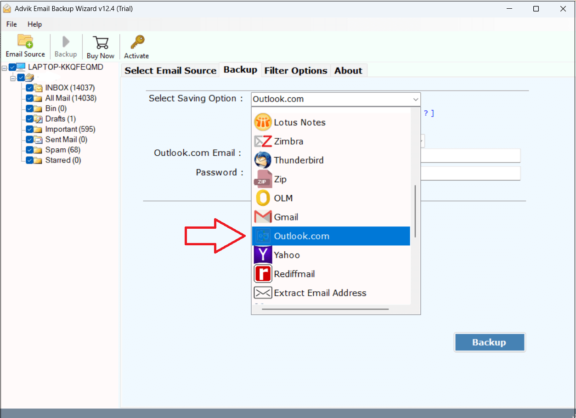Image resolution: width=576 pixels, height=418 pixels.
Task: Switch to the Filter Options tab
Action: point(296,70)
